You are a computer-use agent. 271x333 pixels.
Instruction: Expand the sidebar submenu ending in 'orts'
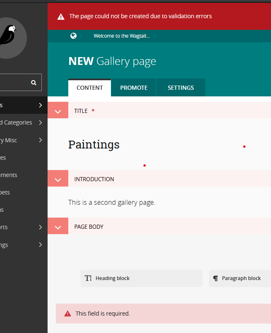pos(41,227)
